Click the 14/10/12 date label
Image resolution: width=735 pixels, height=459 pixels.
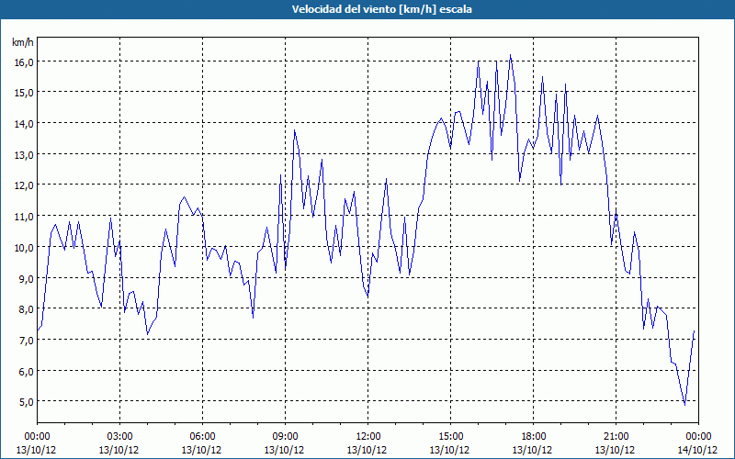(x=697, y=450)
